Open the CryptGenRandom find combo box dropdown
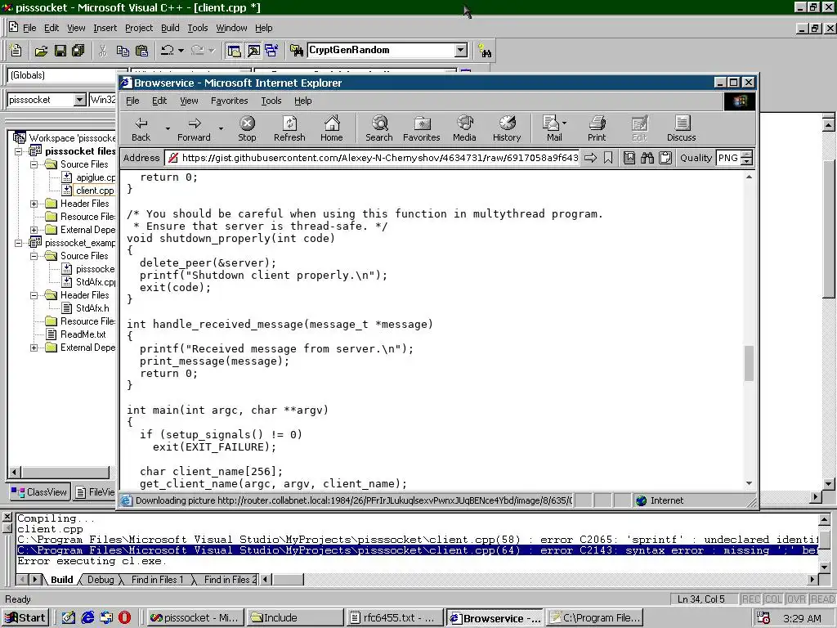Image resolution: width=837 pixels, height=628 pixels. click(461, 50)
